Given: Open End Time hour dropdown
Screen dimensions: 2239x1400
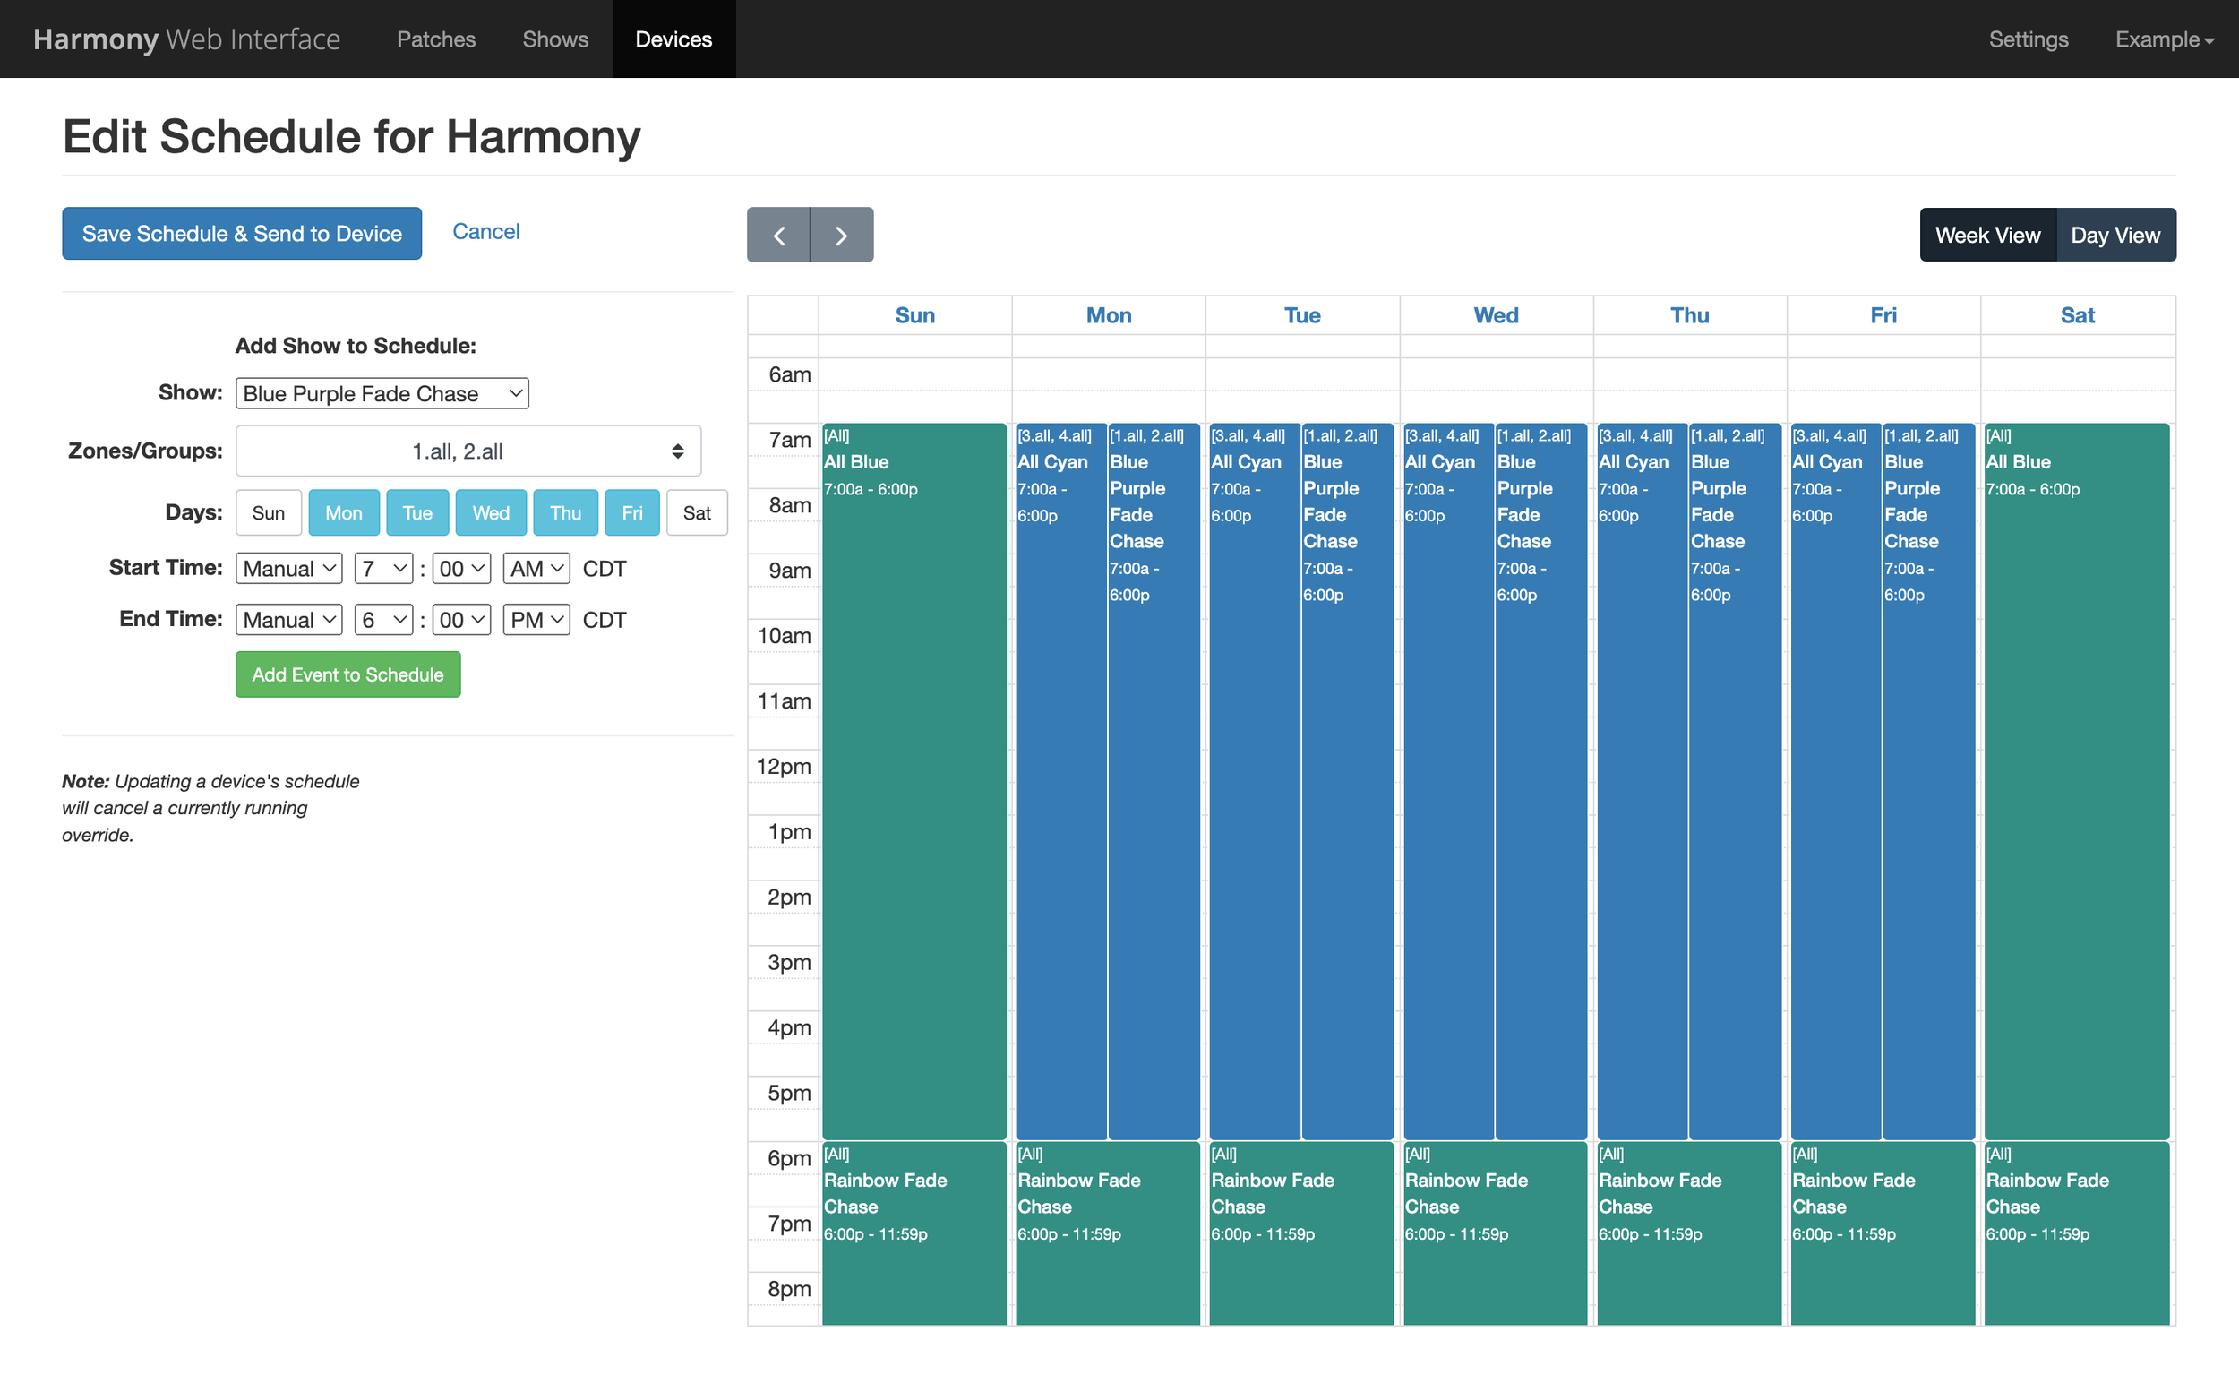Looking at the screenshot, I should 383,620.
